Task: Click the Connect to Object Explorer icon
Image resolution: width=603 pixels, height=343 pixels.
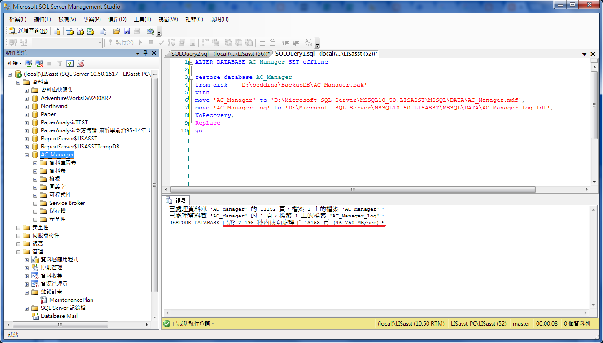Action: [x=28, y=63]
